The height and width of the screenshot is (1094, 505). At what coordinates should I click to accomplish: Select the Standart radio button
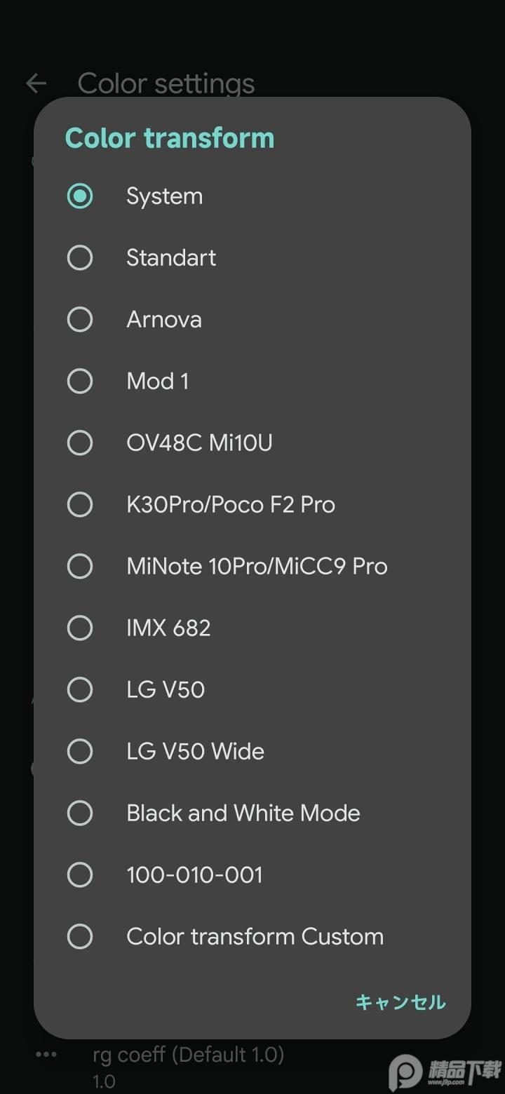(x=80, y=258)
